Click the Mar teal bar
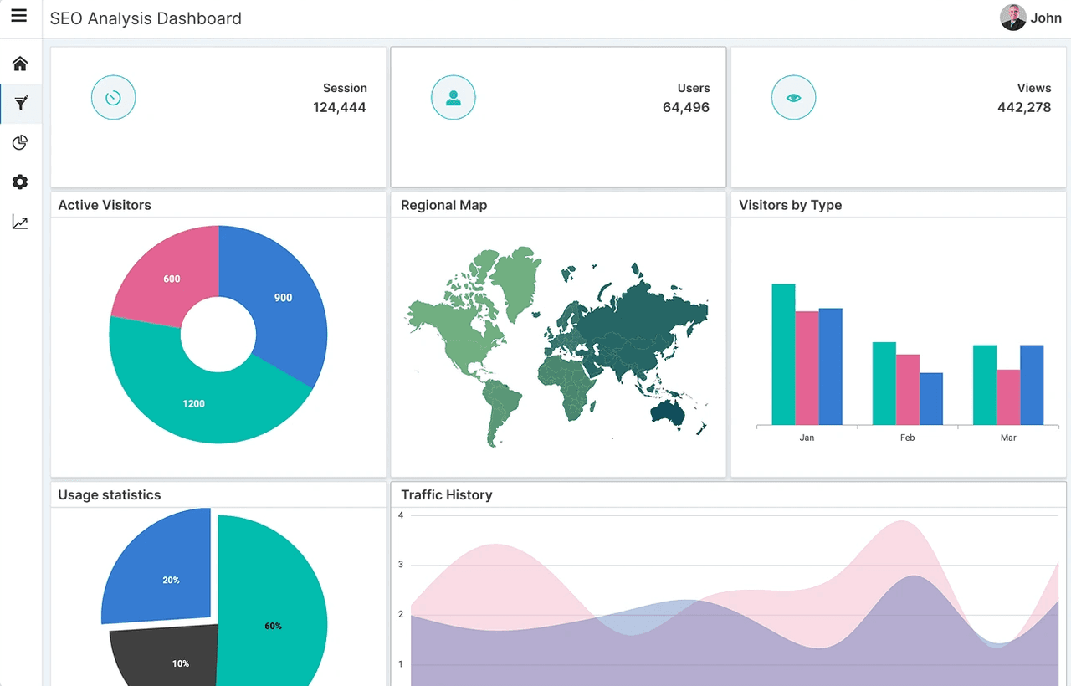 click(985, 386)
